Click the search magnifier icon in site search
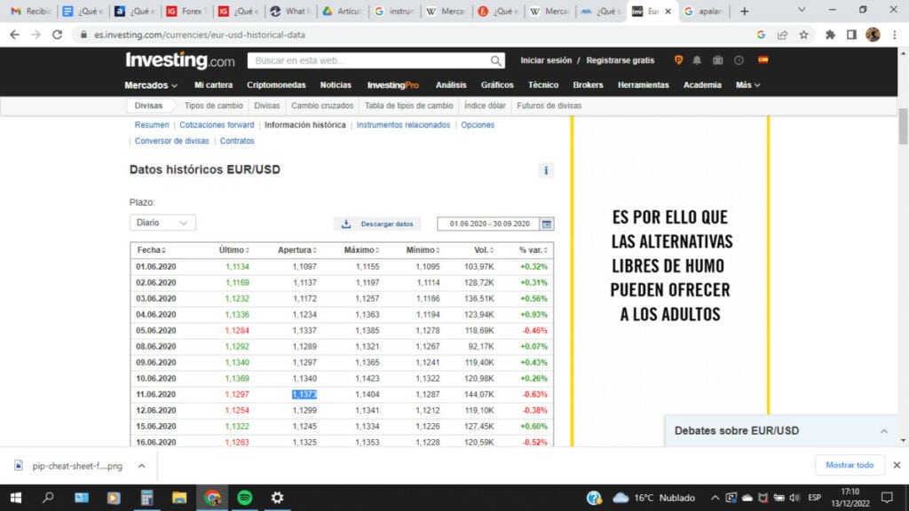909x511 pixels. pyautogui.click(x=495, y=60)
